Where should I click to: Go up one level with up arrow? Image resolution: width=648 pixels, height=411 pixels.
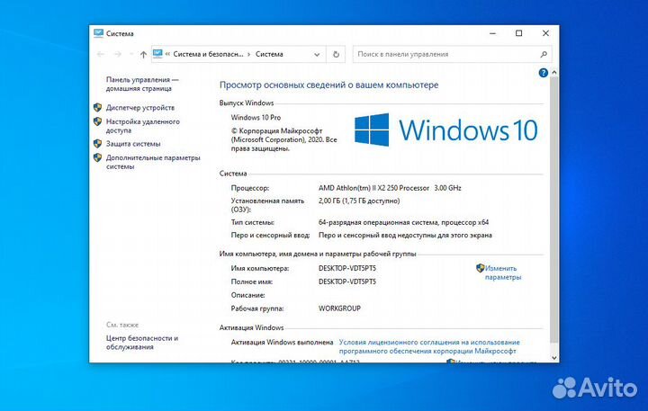pyautogui.click(x=143, y=55)
